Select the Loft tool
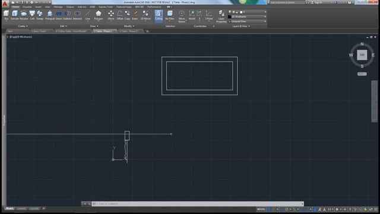The width and height of the screenshot is (380, 214). 32,15
